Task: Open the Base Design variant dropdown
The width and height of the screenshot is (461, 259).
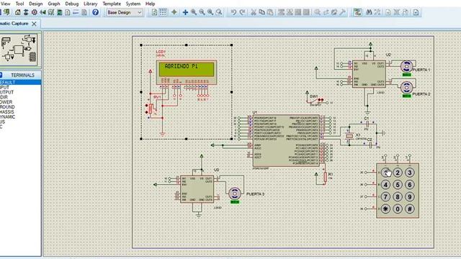Action: pos(124,12)
